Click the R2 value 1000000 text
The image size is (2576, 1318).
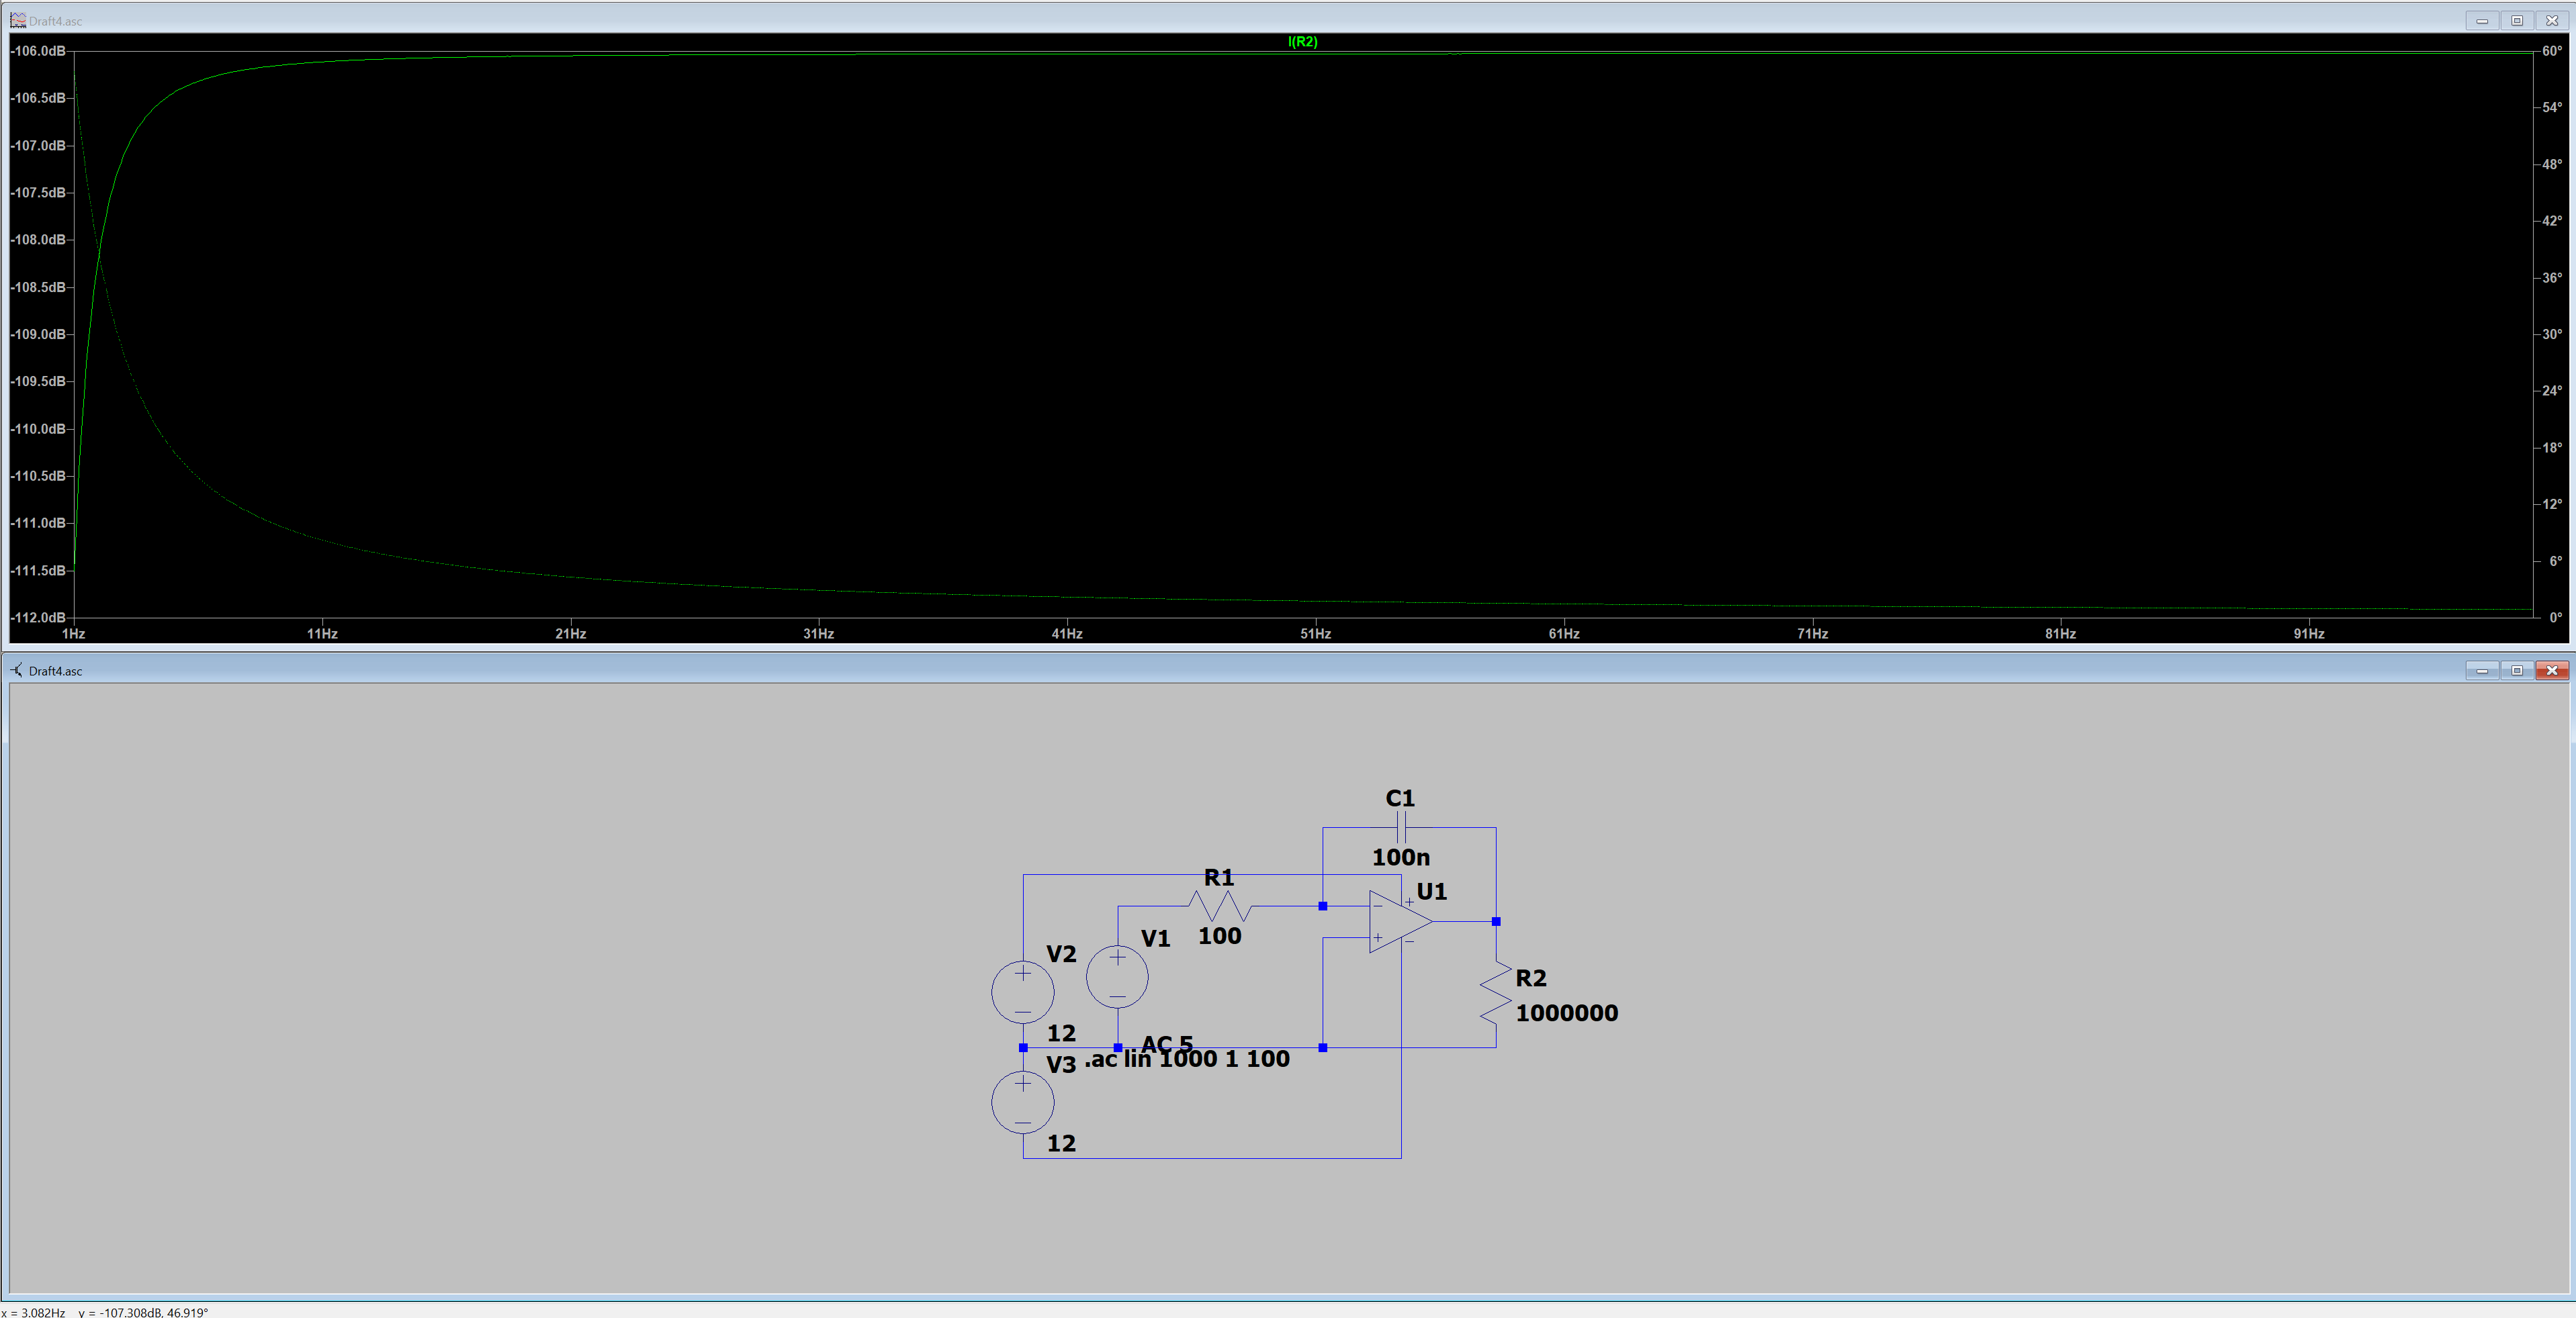tap(1566, 1013)
